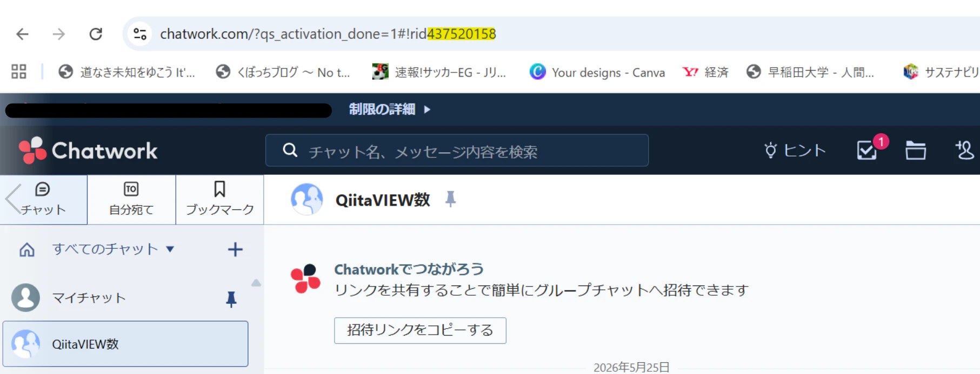This screenshot has height=374, width=980.
Task: Open the 速報!サッカーEG bookmark
Action: tap(439, 72)
